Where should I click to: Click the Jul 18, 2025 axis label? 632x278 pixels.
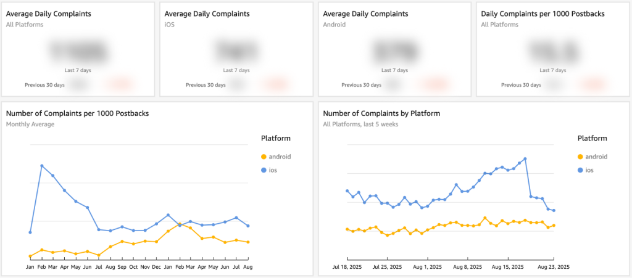click(x=348, y=267)
